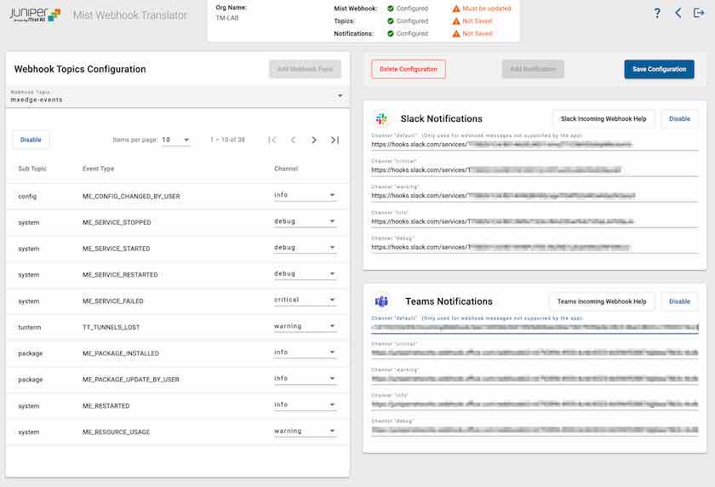Change channel for ME_SERVICE_RESTARTED
Image resolution: width=715 pixels, height=487 pixels.
[x=305, y=273]
